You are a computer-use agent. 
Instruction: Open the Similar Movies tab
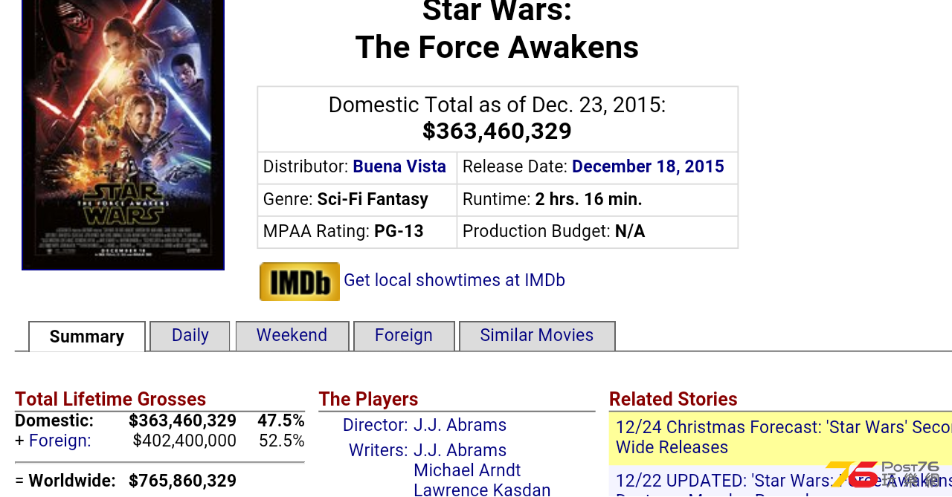537,336
